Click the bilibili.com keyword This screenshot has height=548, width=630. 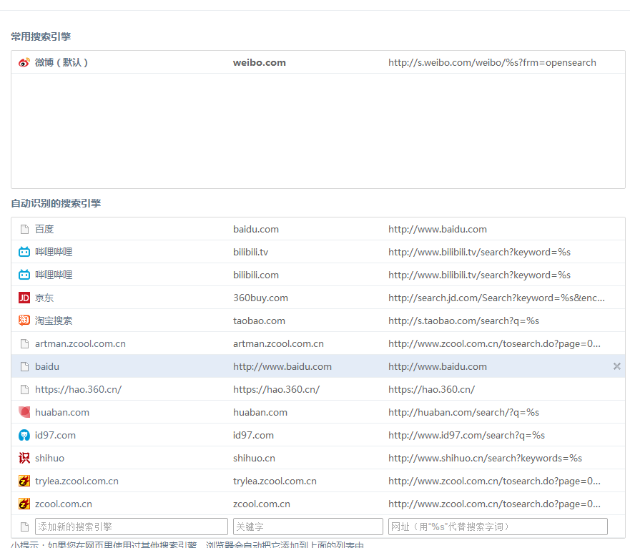[255, 275]
